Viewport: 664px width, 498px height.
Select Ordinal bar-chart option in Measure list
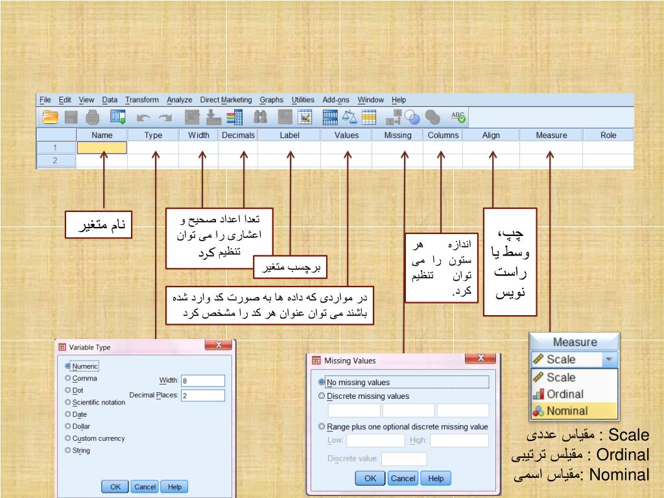pyautogui.click(x=575, y=394)
